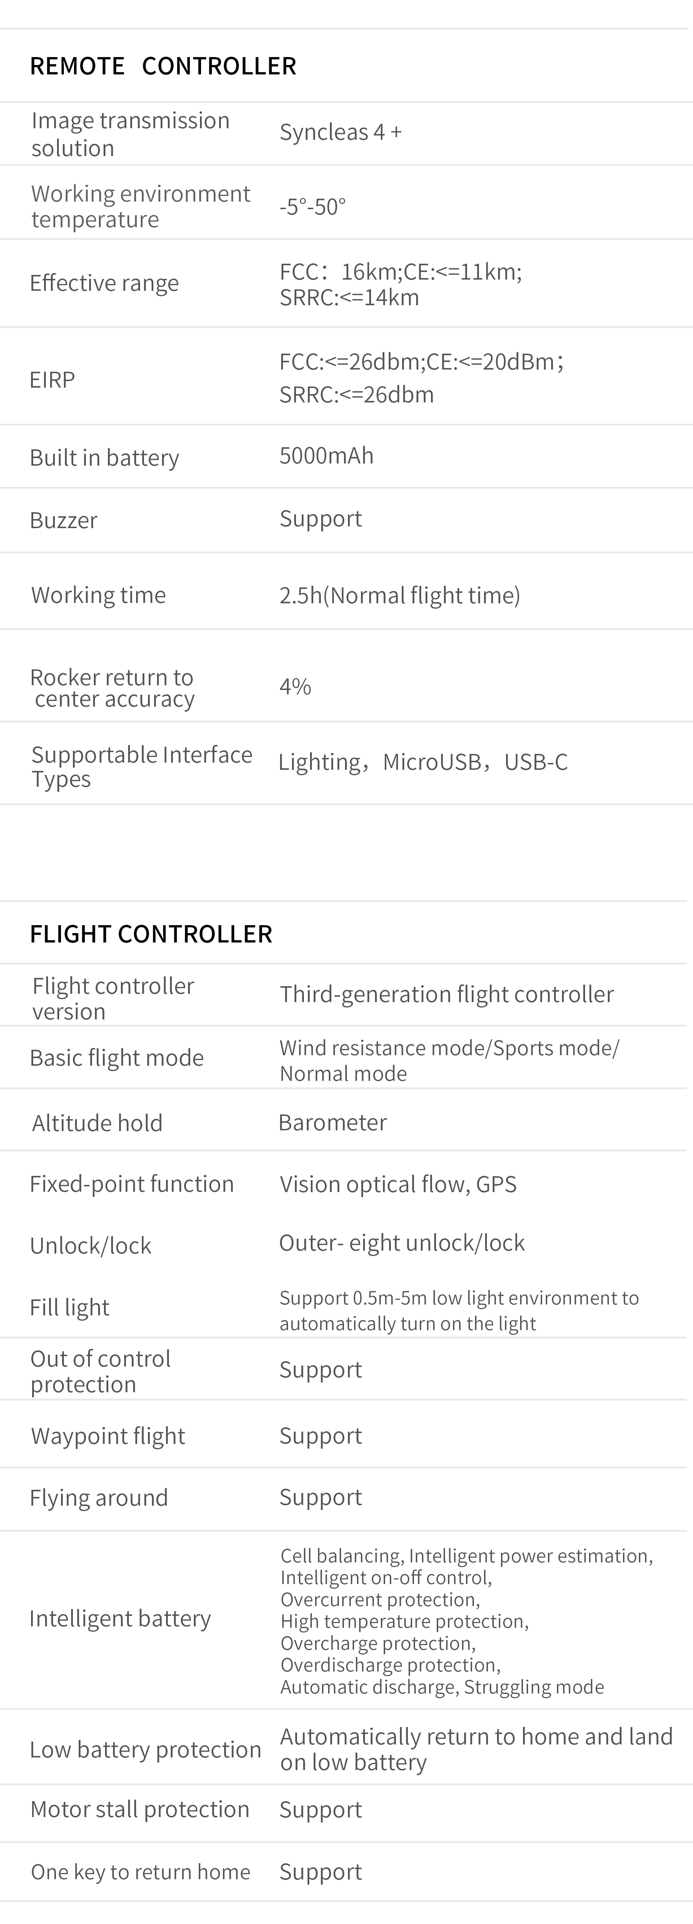This screenshot has height=1924, width=693.
Task: Click the Buzzer row label
Action: [x=64, y=520]
